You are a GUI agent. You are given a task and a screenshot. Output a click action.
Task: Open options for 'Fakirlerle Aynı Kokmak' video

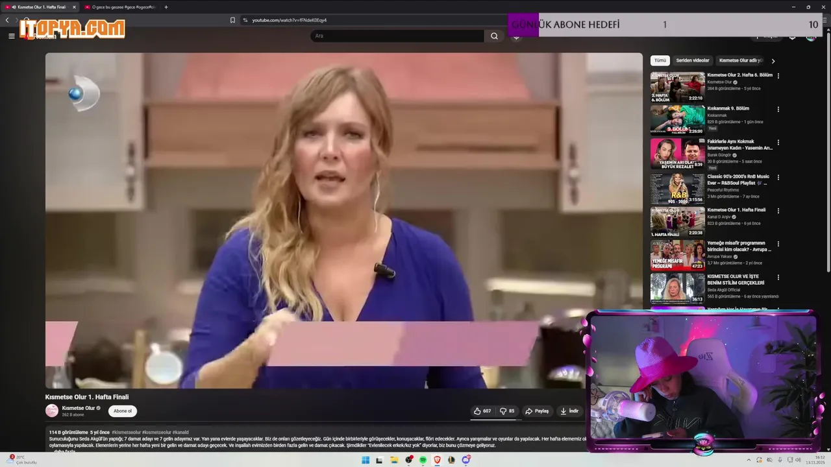tap(778, 142)
